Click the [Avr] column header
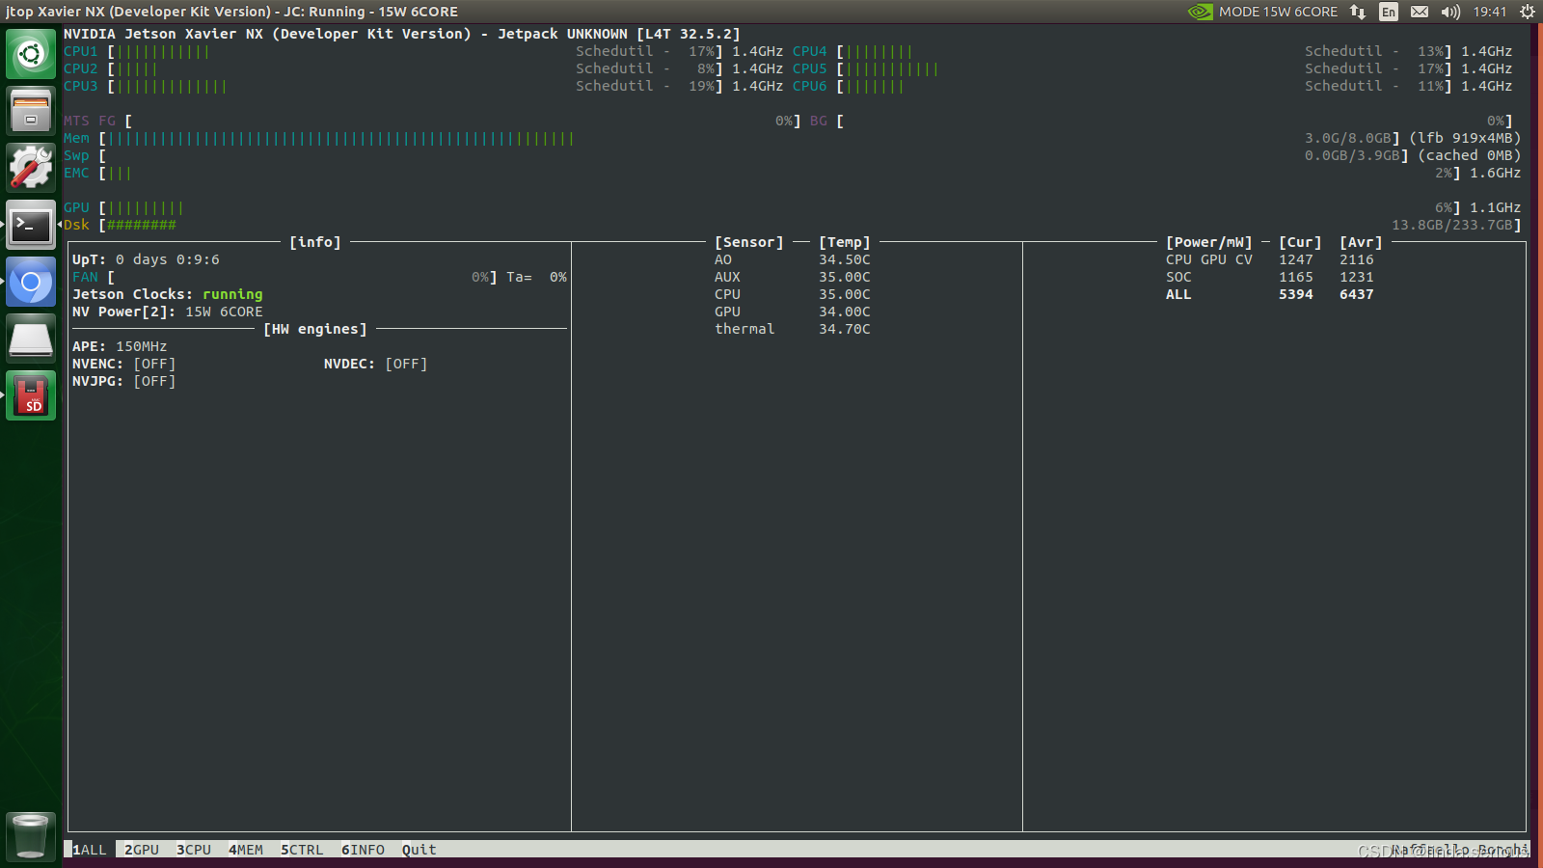This screenshot has width=1543, height=868. click(1361, 242)
